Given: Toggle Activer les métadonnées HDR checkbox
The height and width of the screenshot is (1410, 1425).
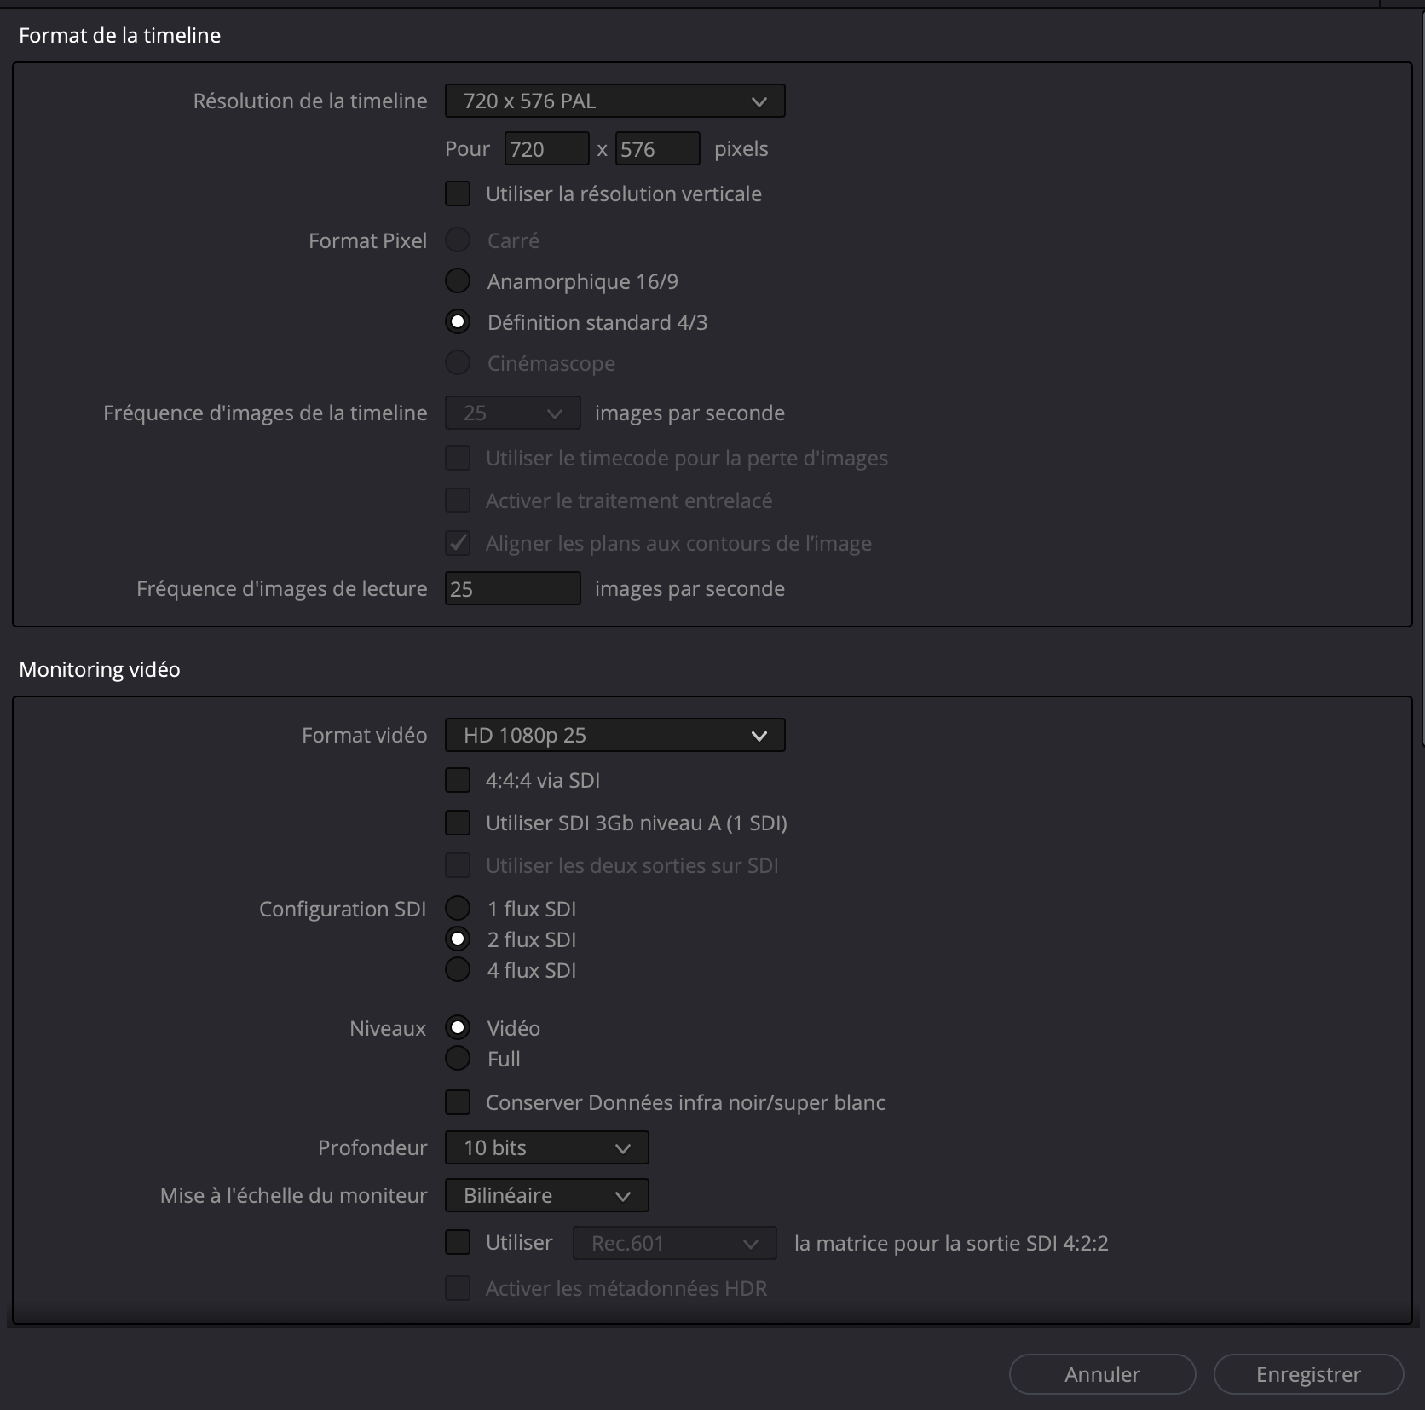Looking at the screenshot, I should [x=458, y=1288].
